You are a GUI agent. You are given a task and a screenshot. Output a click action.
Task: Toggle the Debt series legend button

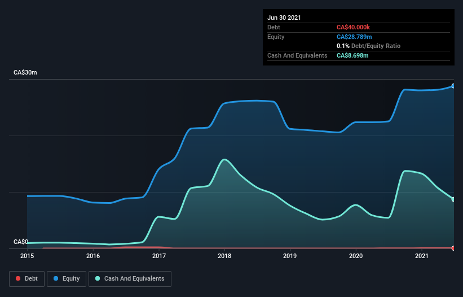(27, 279)
